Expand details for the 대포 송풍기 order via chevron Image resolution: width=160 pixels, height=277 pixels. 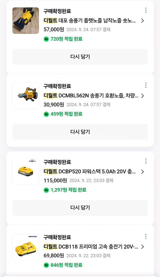pyautogui.click(x=143, y=21)
